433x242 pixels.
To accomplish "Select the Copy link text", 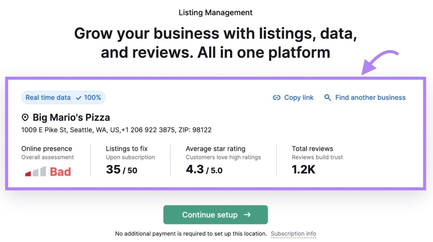I will [298, 98].
